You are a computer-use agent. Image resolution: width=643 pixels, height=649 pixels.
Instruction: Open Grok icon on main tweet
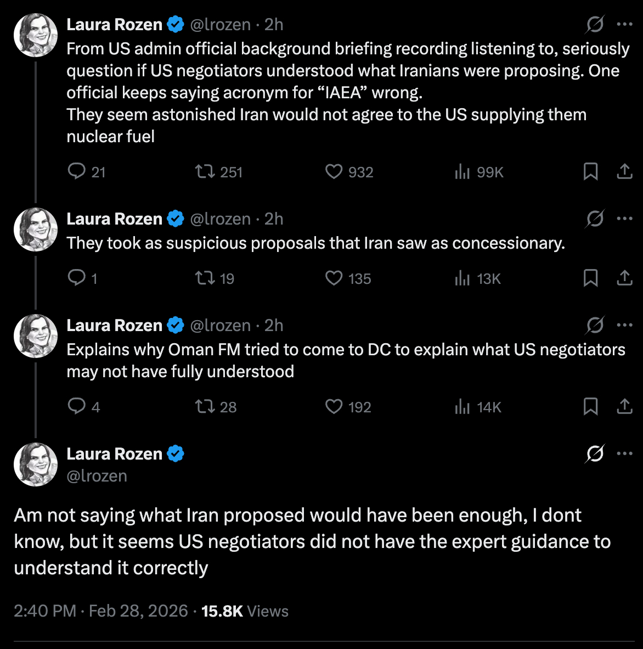[x=595, y=454]
